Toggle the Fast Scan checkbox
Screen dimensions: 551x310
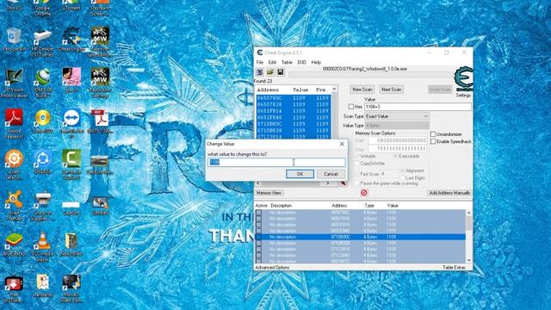[357, 174]
